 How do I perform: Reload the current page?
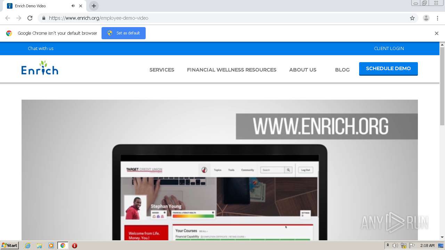pyautogui.click(x=30, y=18)
